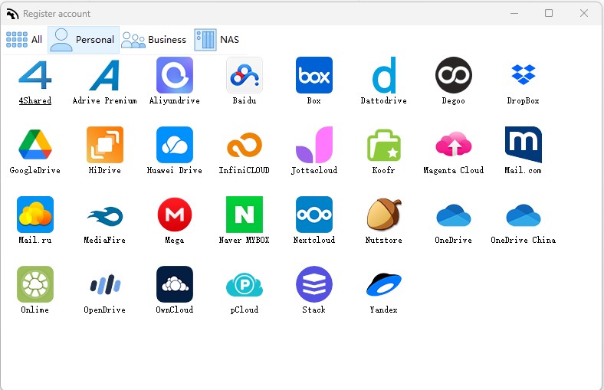The width and height of the screenshot is (604, 390).
Task: Switch to the All services tab
Action: click(25, 40)
